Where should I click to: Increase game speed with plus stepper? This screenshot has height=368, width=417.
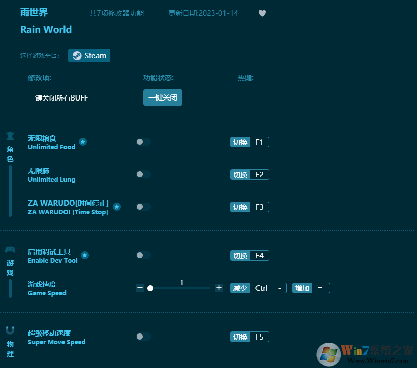pyautogui.click(x=219, y=288)
